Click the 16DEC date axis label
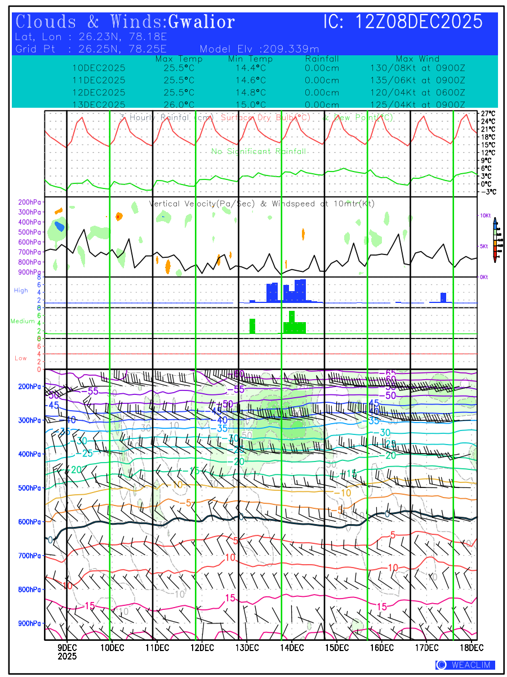The width and height of the screenshot is (507, 677). click(x=381, y=648)
